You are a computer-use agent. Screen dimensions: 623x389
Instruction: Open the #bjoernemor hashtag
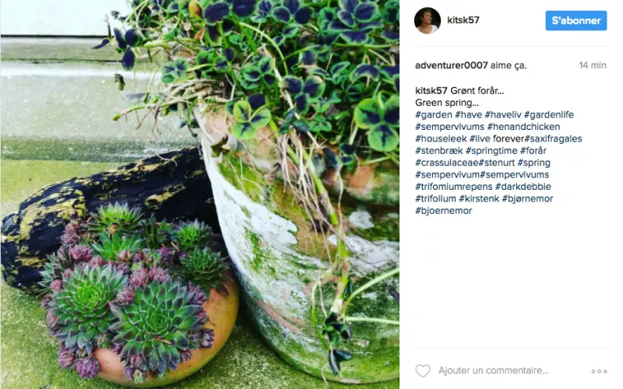(x=443, y=210)
